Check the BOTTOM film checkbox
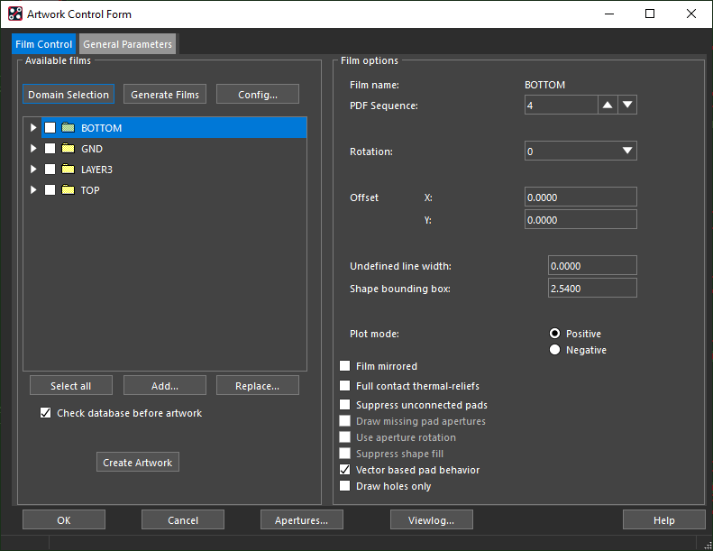The height and width of the screenshot is (551, 713). pyautogui.click(x=50, y=128)
